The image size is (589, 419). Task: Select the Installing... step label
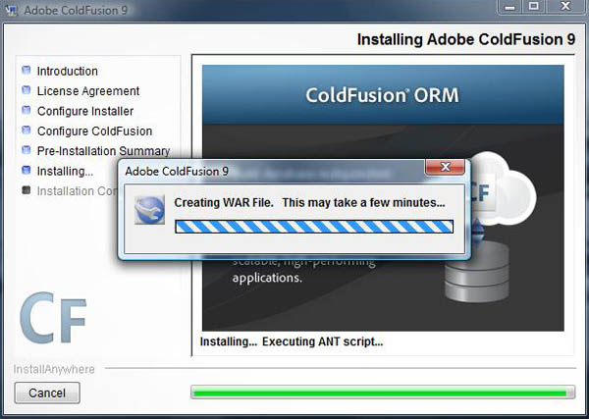tap(65, 171)
